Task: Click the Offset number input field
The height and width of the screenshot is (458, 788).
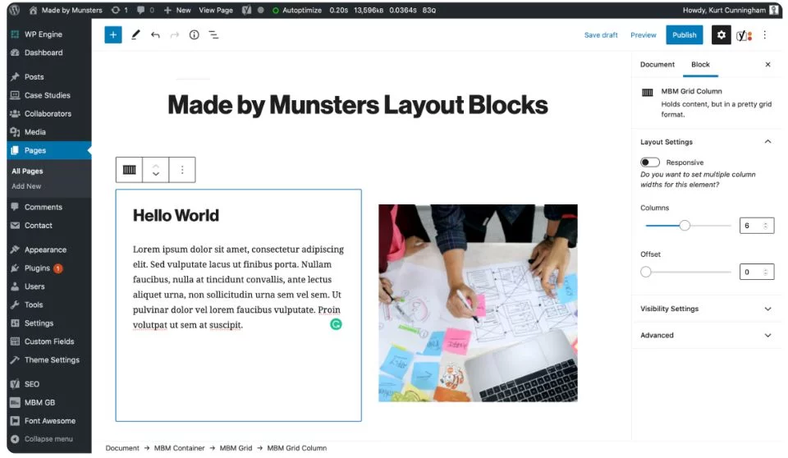Action: 752,272
